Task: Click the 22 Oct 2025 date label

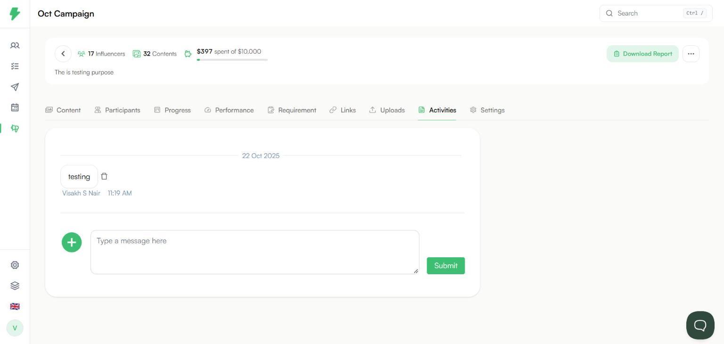Action: [261, 156]
